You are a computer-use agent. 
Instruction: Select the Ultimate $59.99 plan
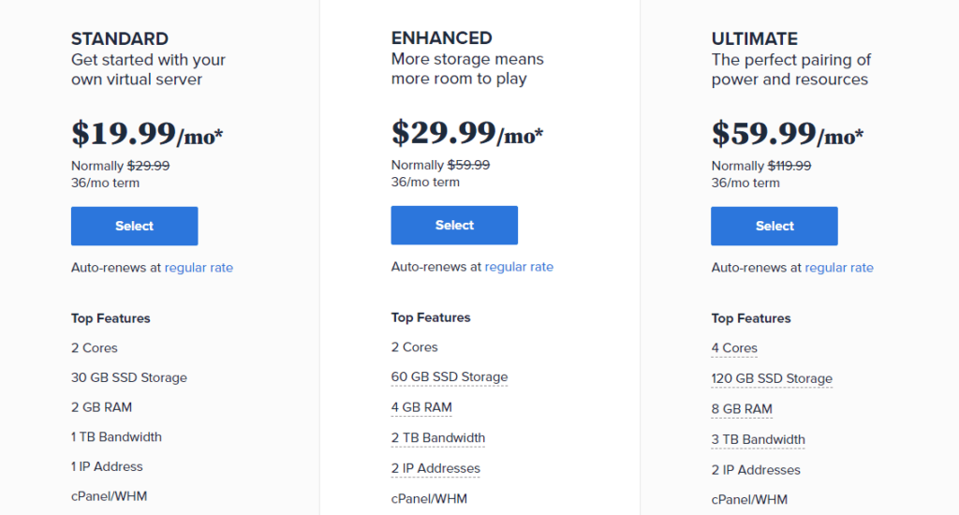click(x=775, y=227)
